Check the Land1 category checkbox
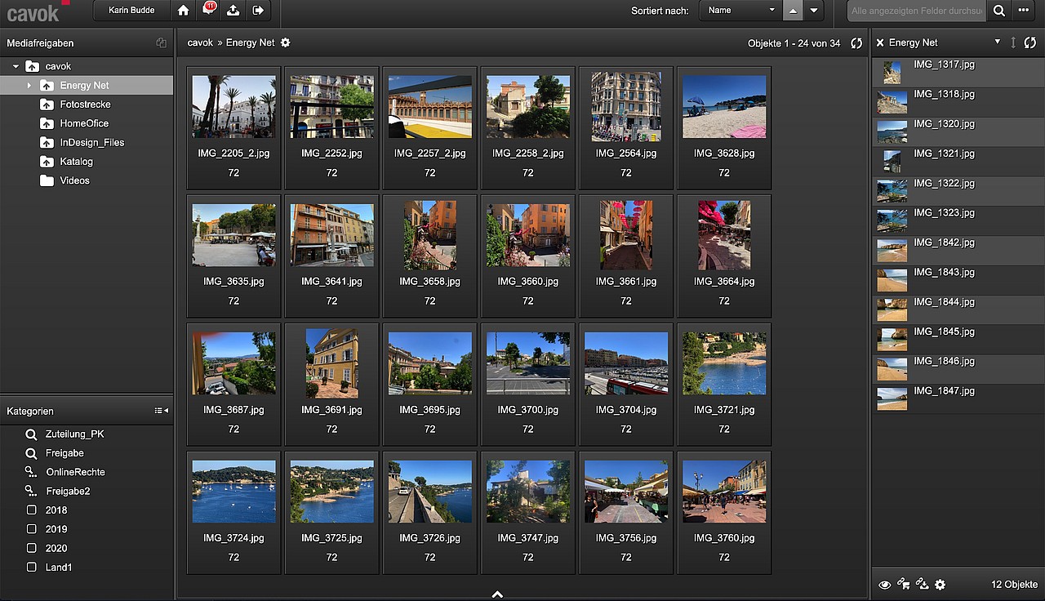 pos(32,567)
